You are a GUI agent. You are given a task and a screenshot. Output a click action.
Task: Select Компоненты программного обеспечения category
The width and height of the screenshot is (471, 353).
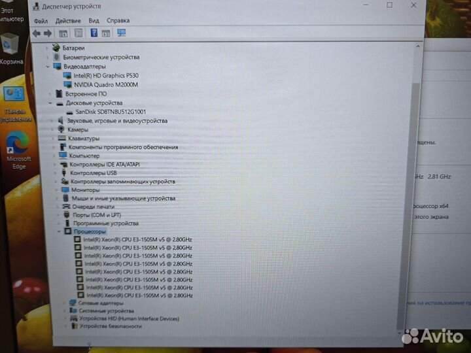pos(123,147)
